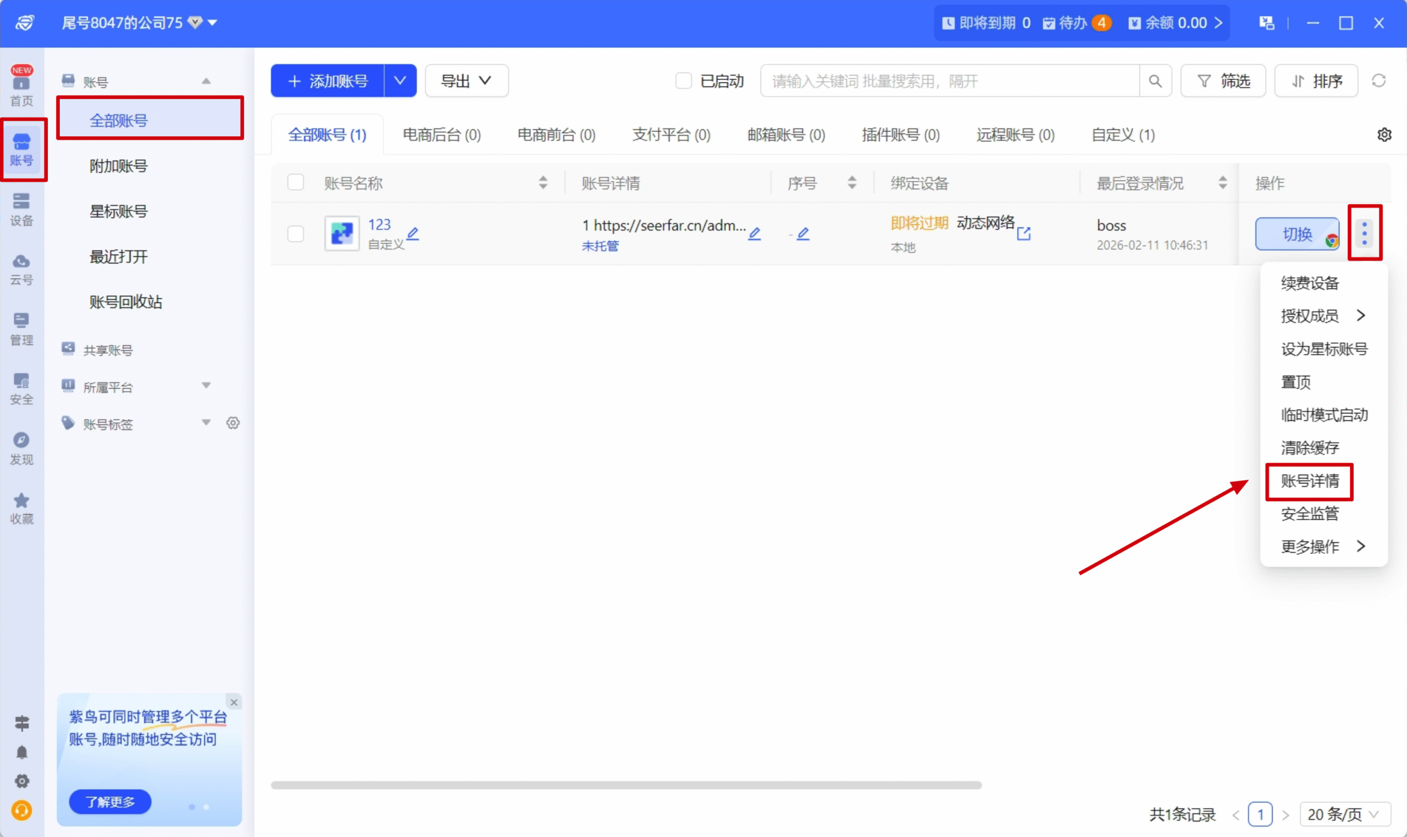1407x837 pixels.
Task: Expand the 添加账号 dropdown arrow
Action: click(400, 81)
